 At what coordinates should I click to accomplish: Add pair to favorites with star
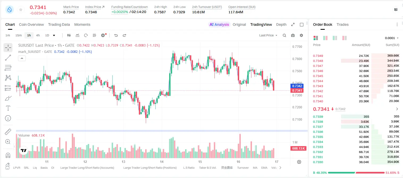click(x=21, y=10)
